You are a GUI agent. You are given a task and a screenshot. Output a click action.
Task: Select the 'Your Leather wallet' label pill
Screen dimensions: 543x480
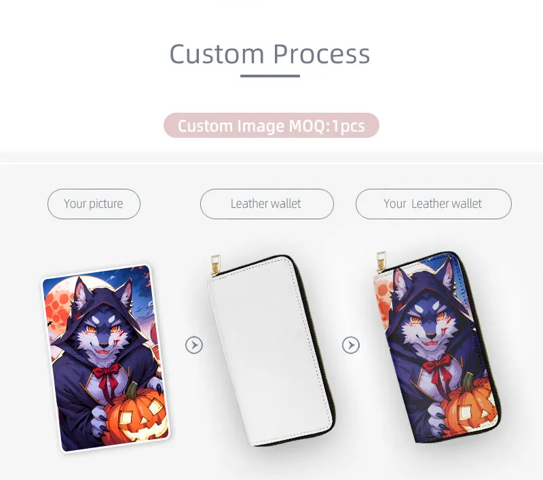coord(434,204)
